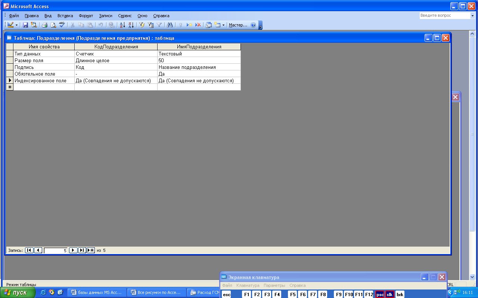This screenshot has width=478, height=298.
Task: Open the Вид menu
Action: pyautogui.click(x=48, y=16)
